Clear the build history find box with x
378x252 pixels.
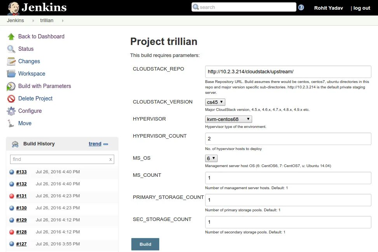coord(110,159)
